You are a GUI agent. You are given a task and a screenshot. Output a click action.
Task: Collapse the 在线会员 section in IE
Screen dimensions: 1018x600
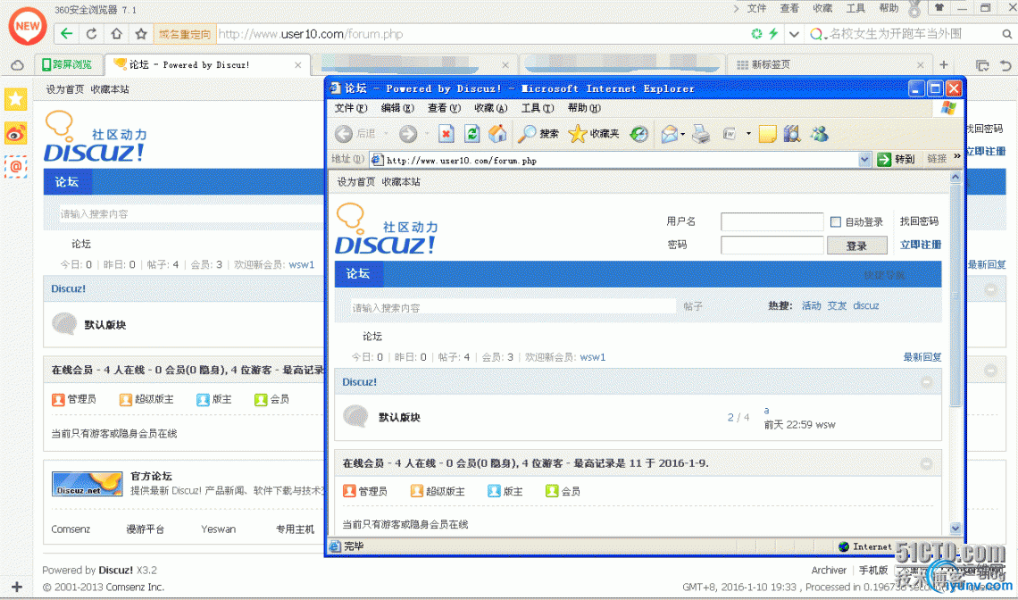pyautogui.click(x=926, y=463)
